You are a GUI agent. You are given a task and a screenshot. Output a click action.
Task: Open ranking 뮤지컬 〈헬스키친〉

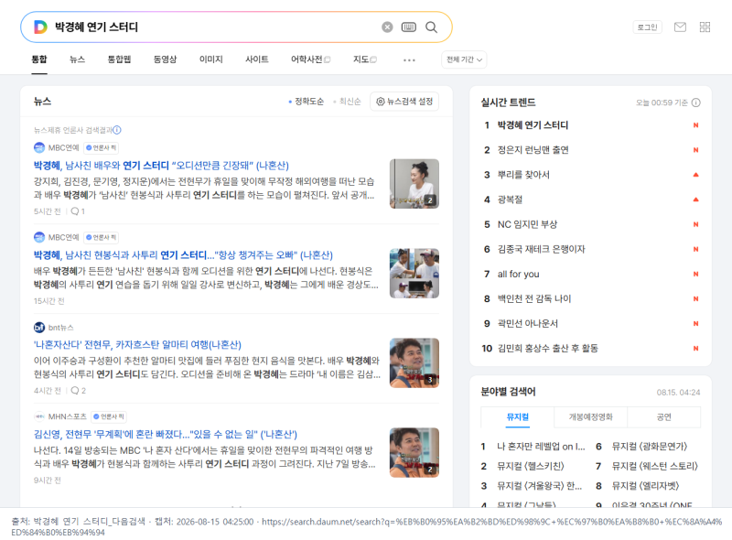coord(531,466)
